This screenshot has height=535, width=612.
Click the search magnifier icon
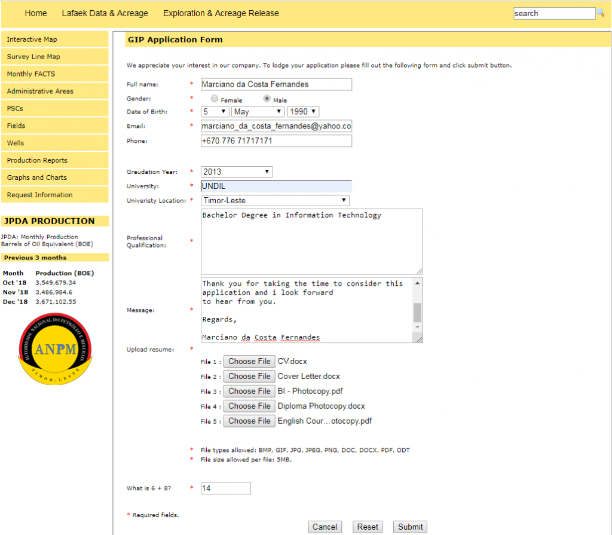coord(600,13)
